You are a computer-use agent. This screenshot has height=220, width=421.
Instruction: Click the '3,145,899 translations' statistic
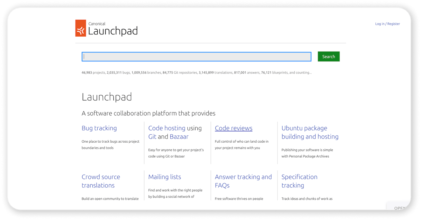pyautogui.click(x=215, y=73)
